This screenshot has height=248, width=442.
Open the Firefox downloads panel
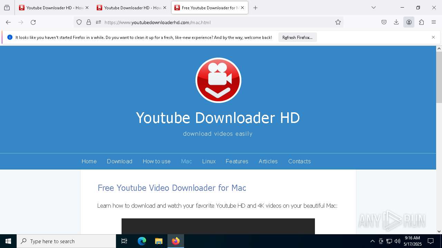[x=396, y=22]
